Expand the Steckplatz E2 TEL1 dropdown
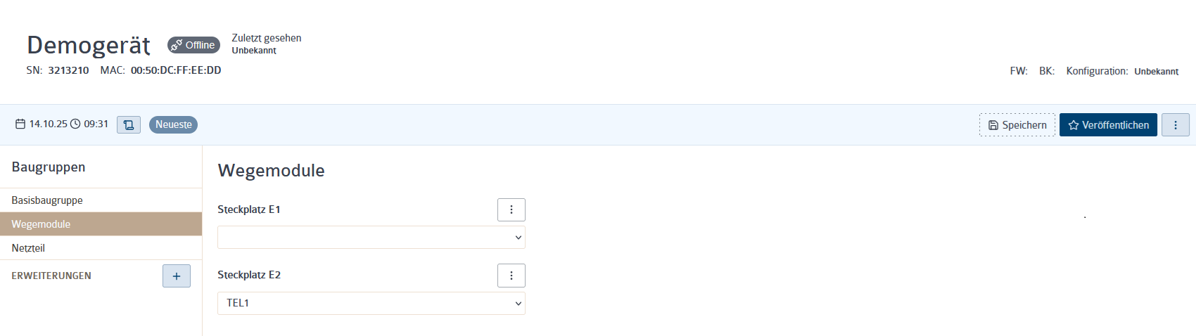Viewport: 1196px width, 336px height. click(x=371, y=303)
